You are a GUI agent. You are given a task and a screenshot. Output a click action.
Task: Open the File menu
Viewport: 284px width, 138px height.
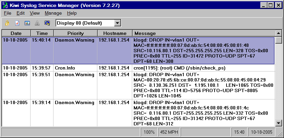click(x=8, y=13)
